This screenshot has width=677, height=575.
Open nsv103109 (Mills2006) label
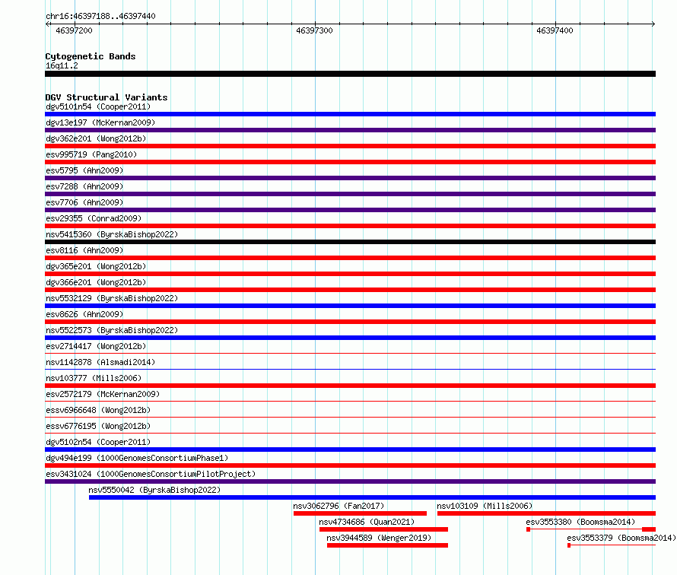(x=485, y=506)
